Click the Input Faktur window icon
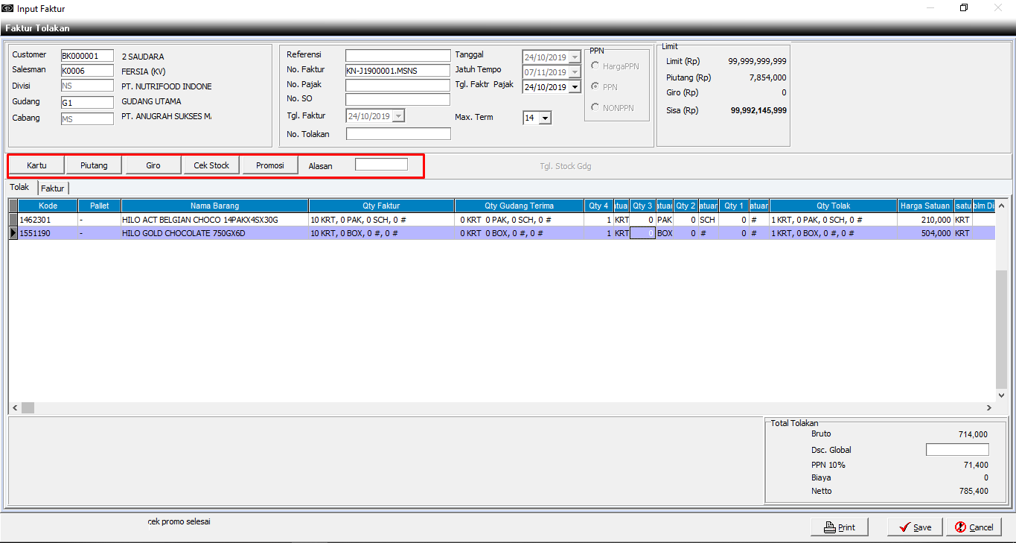 (8, 8)
